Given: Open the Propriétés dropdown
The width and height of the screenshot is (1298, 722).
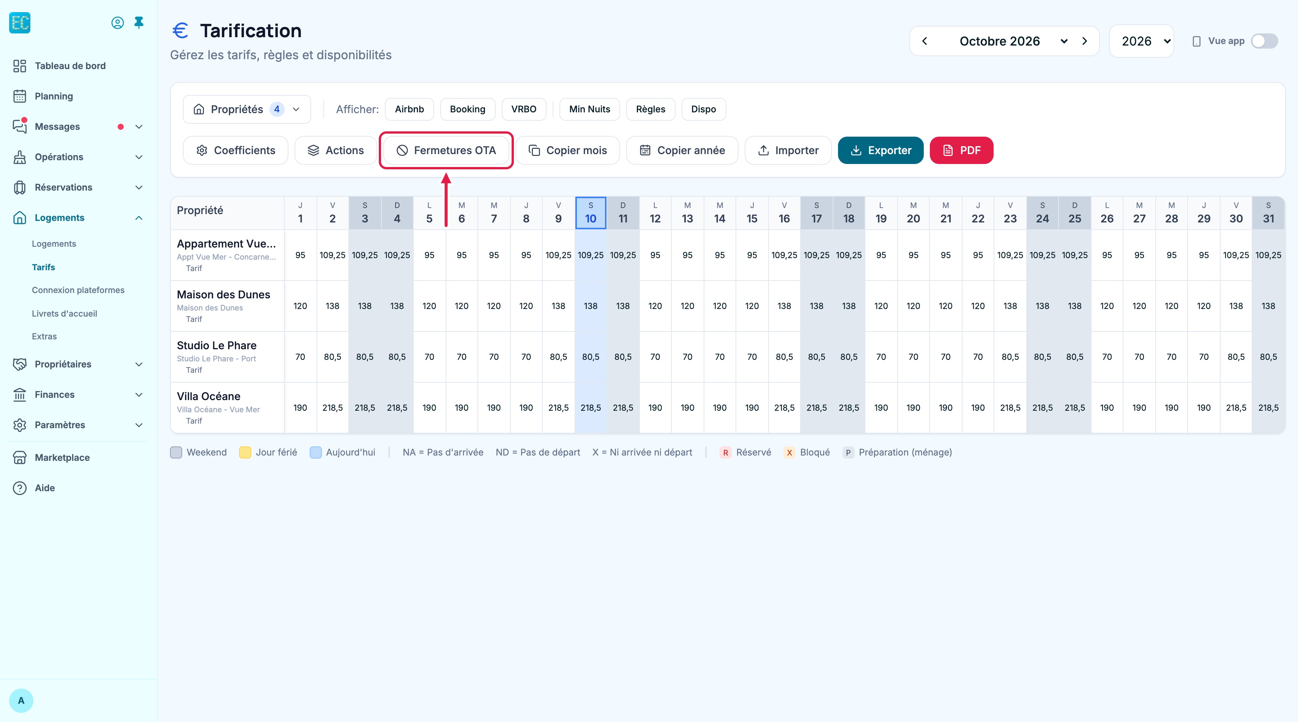Looking at the screenshot, I should tap(247, 109).
